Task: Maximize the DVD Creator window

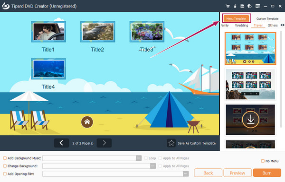Action: (x=273, y=6)
